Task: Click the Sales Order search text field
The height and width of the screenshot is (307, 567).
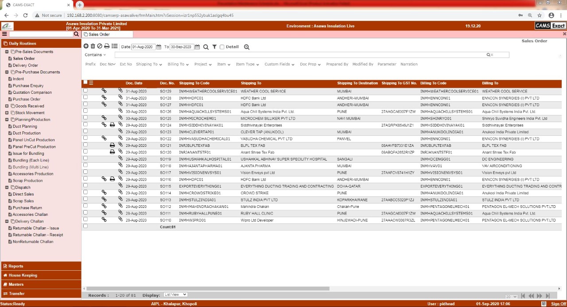Action: (x=312, y=55)
